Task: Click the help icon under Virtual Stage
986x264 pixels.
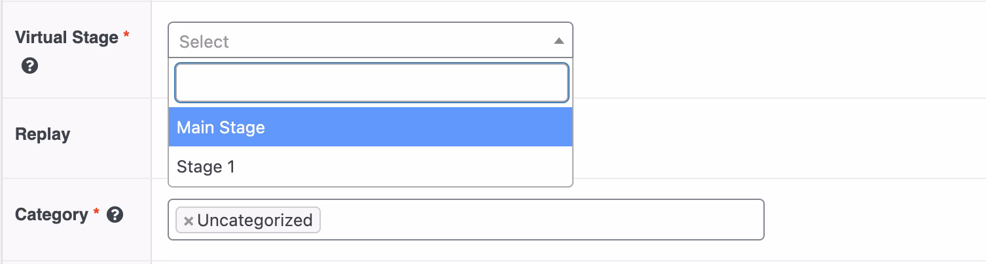Action: click(29, 66)
